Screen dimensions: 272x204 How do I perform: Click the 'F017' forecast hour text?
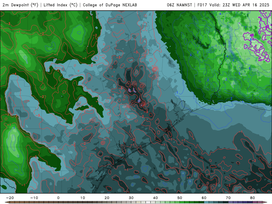(x=202, y=5)
